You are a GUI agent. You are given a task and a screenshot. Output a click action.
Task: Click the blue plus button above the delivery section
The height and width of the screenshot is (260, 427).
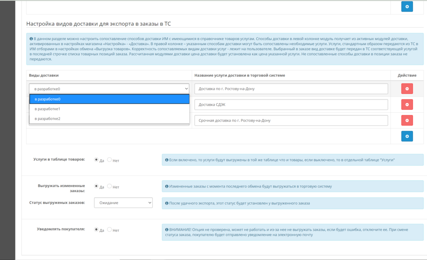407,6
